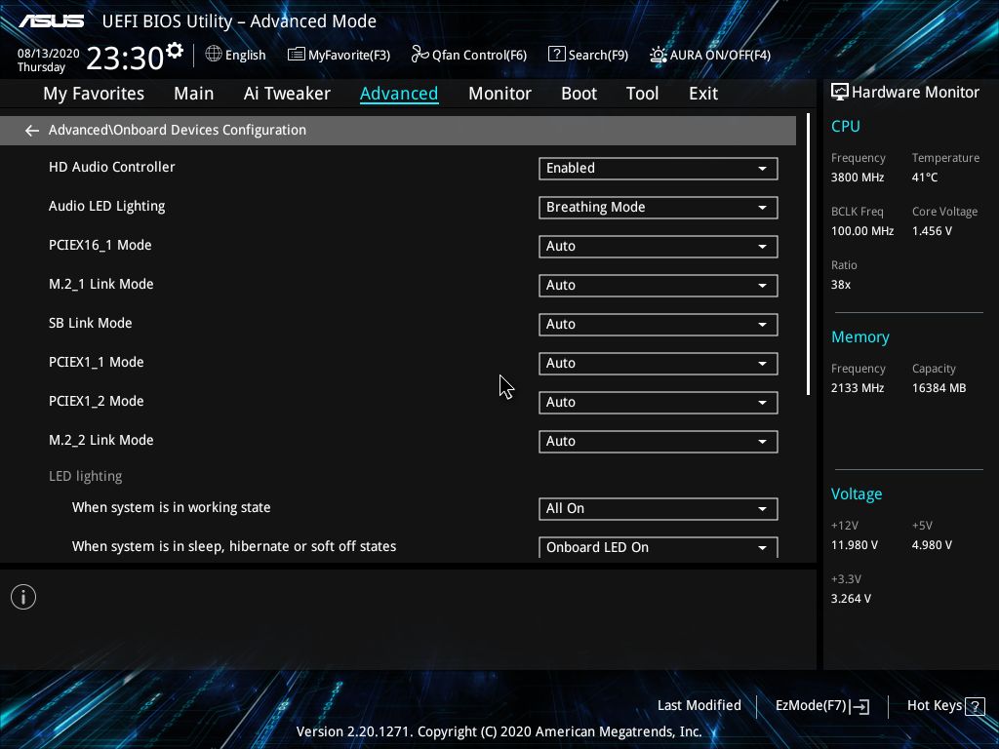Expand the PCIEX1_2 Mode dropdown

pyautogui.click(x=659, y=403)
